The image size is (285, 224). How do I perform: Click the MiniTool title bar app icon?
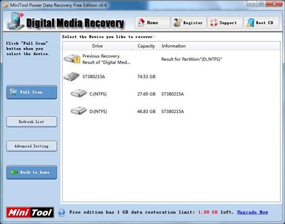(x=6, y=5)
